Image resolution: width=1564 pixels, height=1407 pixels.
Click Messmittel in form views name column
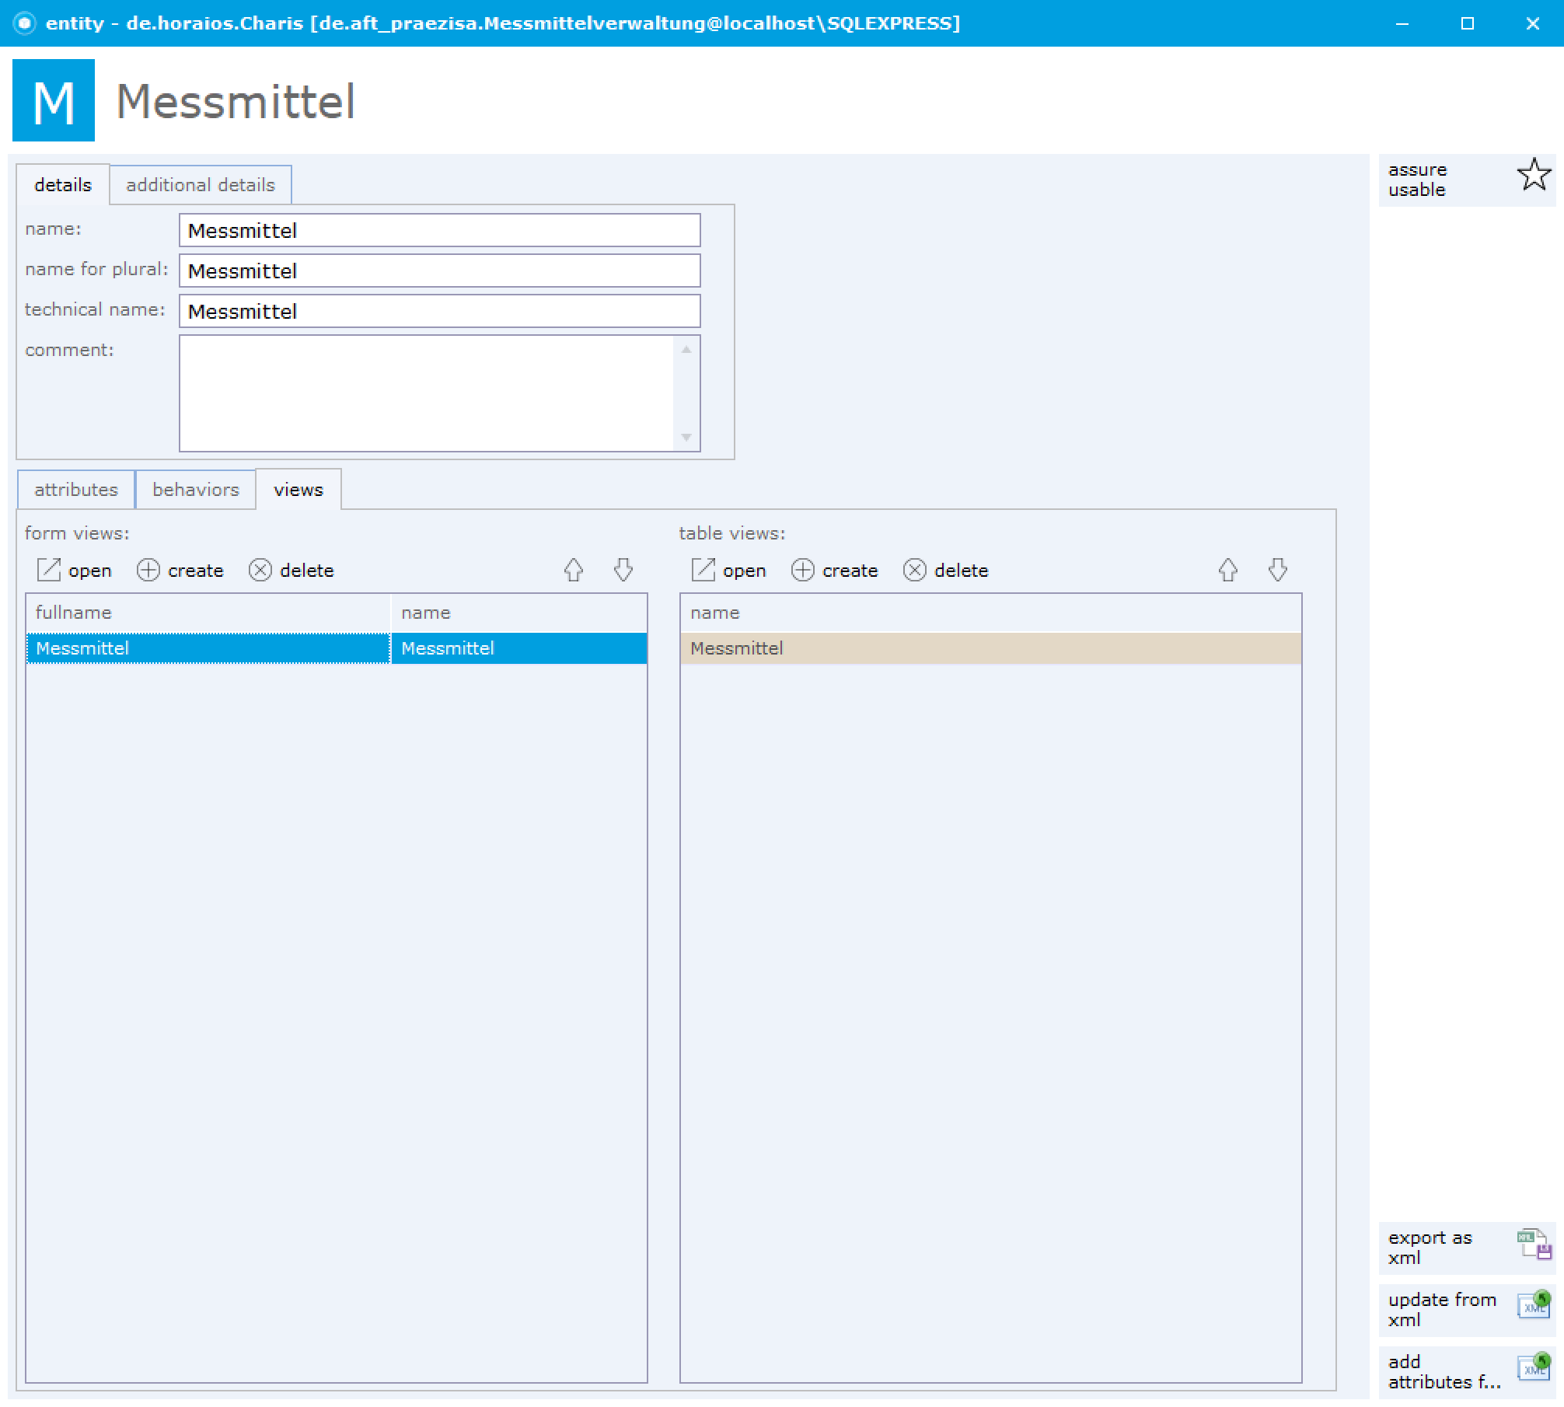pos(519,648)
